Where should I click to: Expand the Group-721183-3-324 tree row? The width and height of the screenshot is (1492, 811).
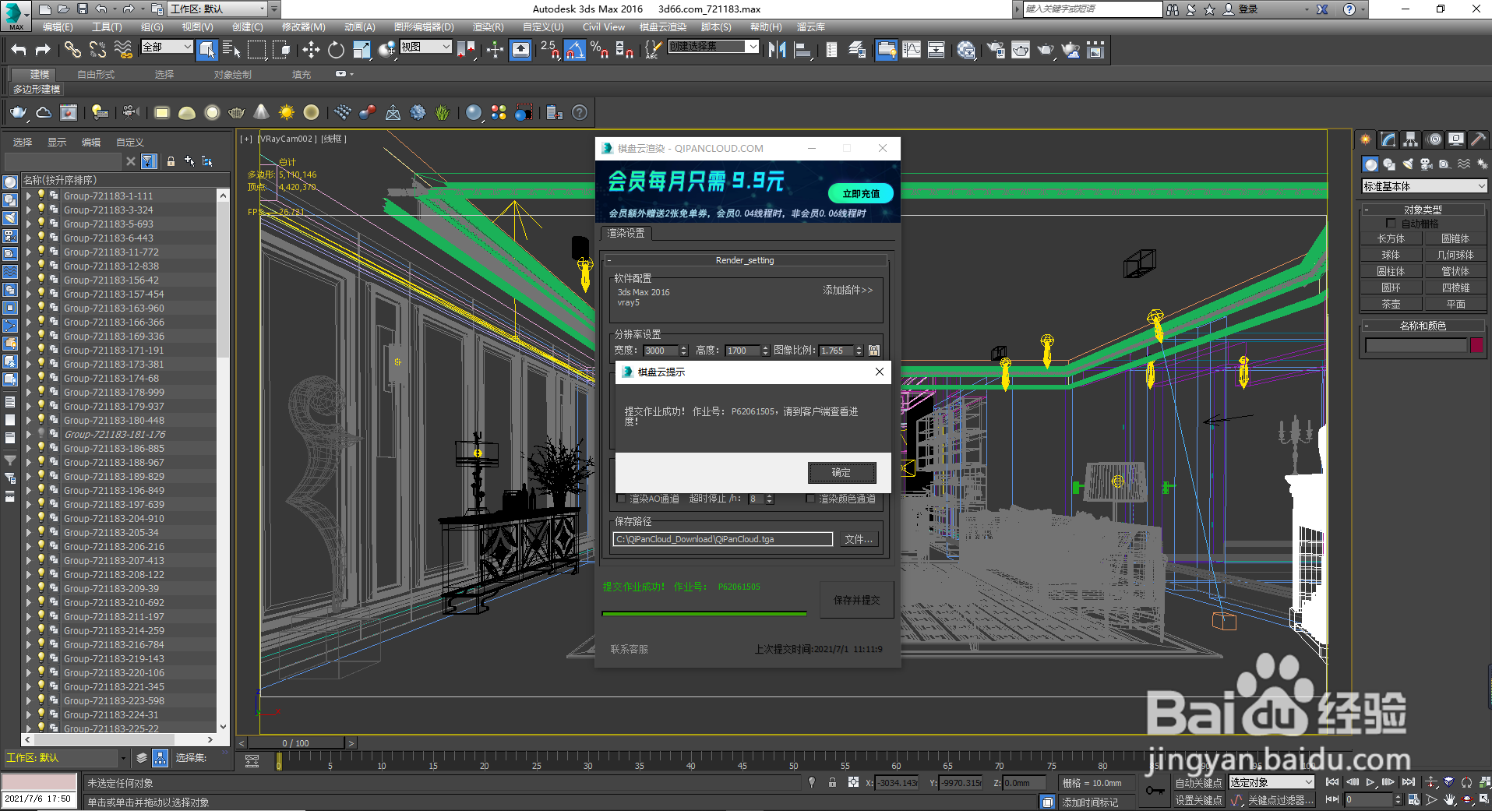(29, 210)
